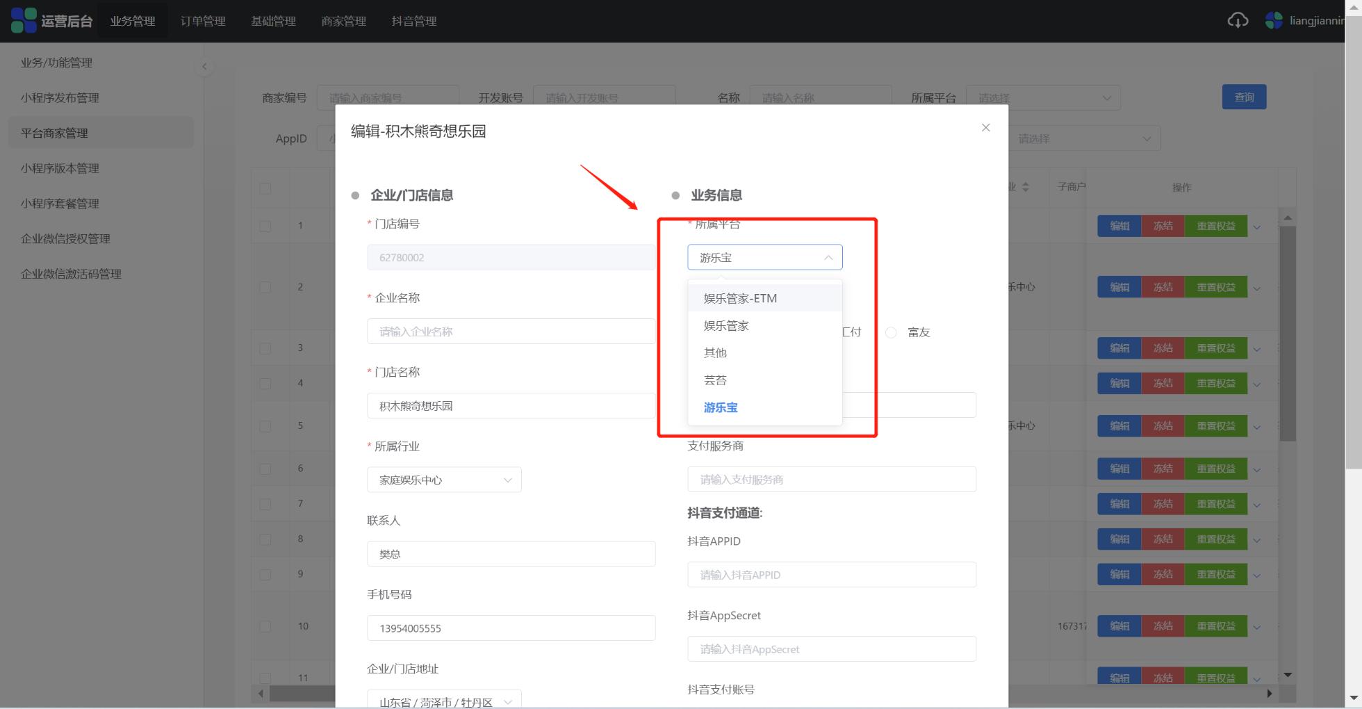Expand more actions arrow for row 1
The image size is (1362, 709).
[1257, 227]
